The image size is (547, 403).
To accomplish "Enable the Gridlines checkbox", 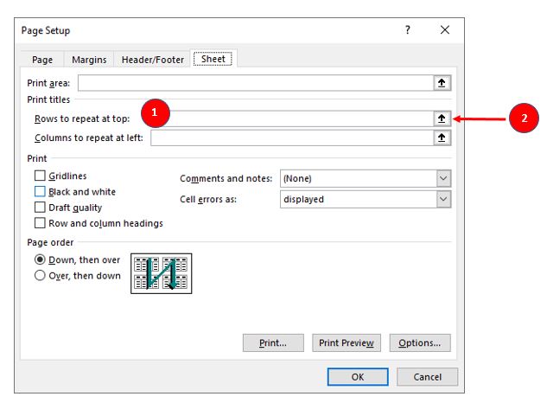I will [40, 176].
